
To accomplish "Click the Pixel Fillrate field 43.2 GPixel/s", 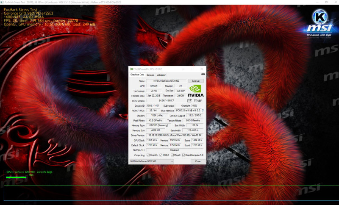I will click(155, 120).
